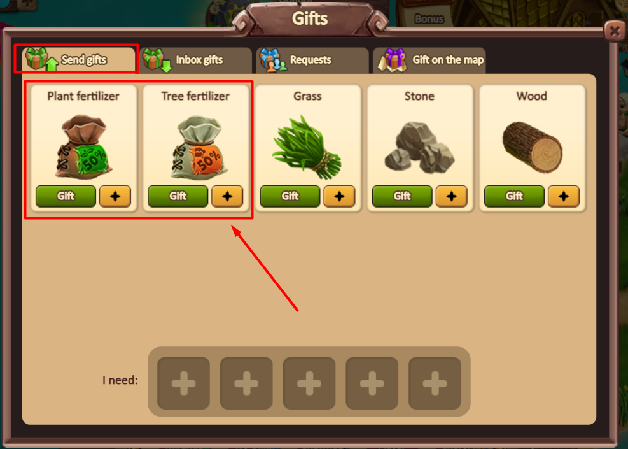This screenshot has height=449, width=628.
Task: Add Plant fertilizer with the plus button
Action: pos(115,196)
